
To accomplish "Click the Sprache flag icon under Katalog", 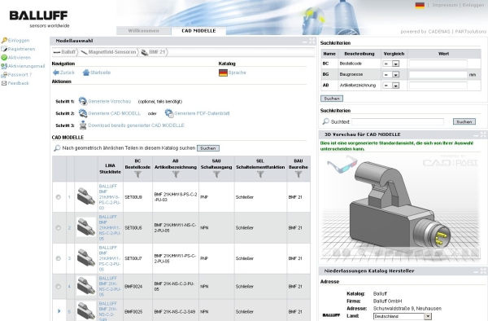I will (223, 73).
